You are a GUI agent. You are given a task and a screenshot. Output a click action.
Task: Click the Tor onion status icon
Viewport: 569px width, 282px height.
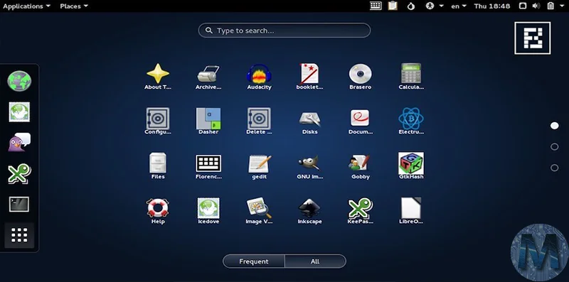[411, 6]
